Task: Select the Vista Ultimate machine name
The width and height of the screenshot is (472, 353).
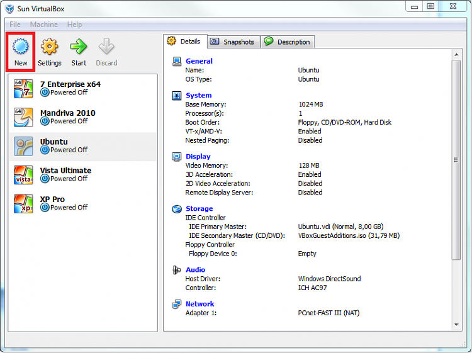Action: click(x=65, y=171)
